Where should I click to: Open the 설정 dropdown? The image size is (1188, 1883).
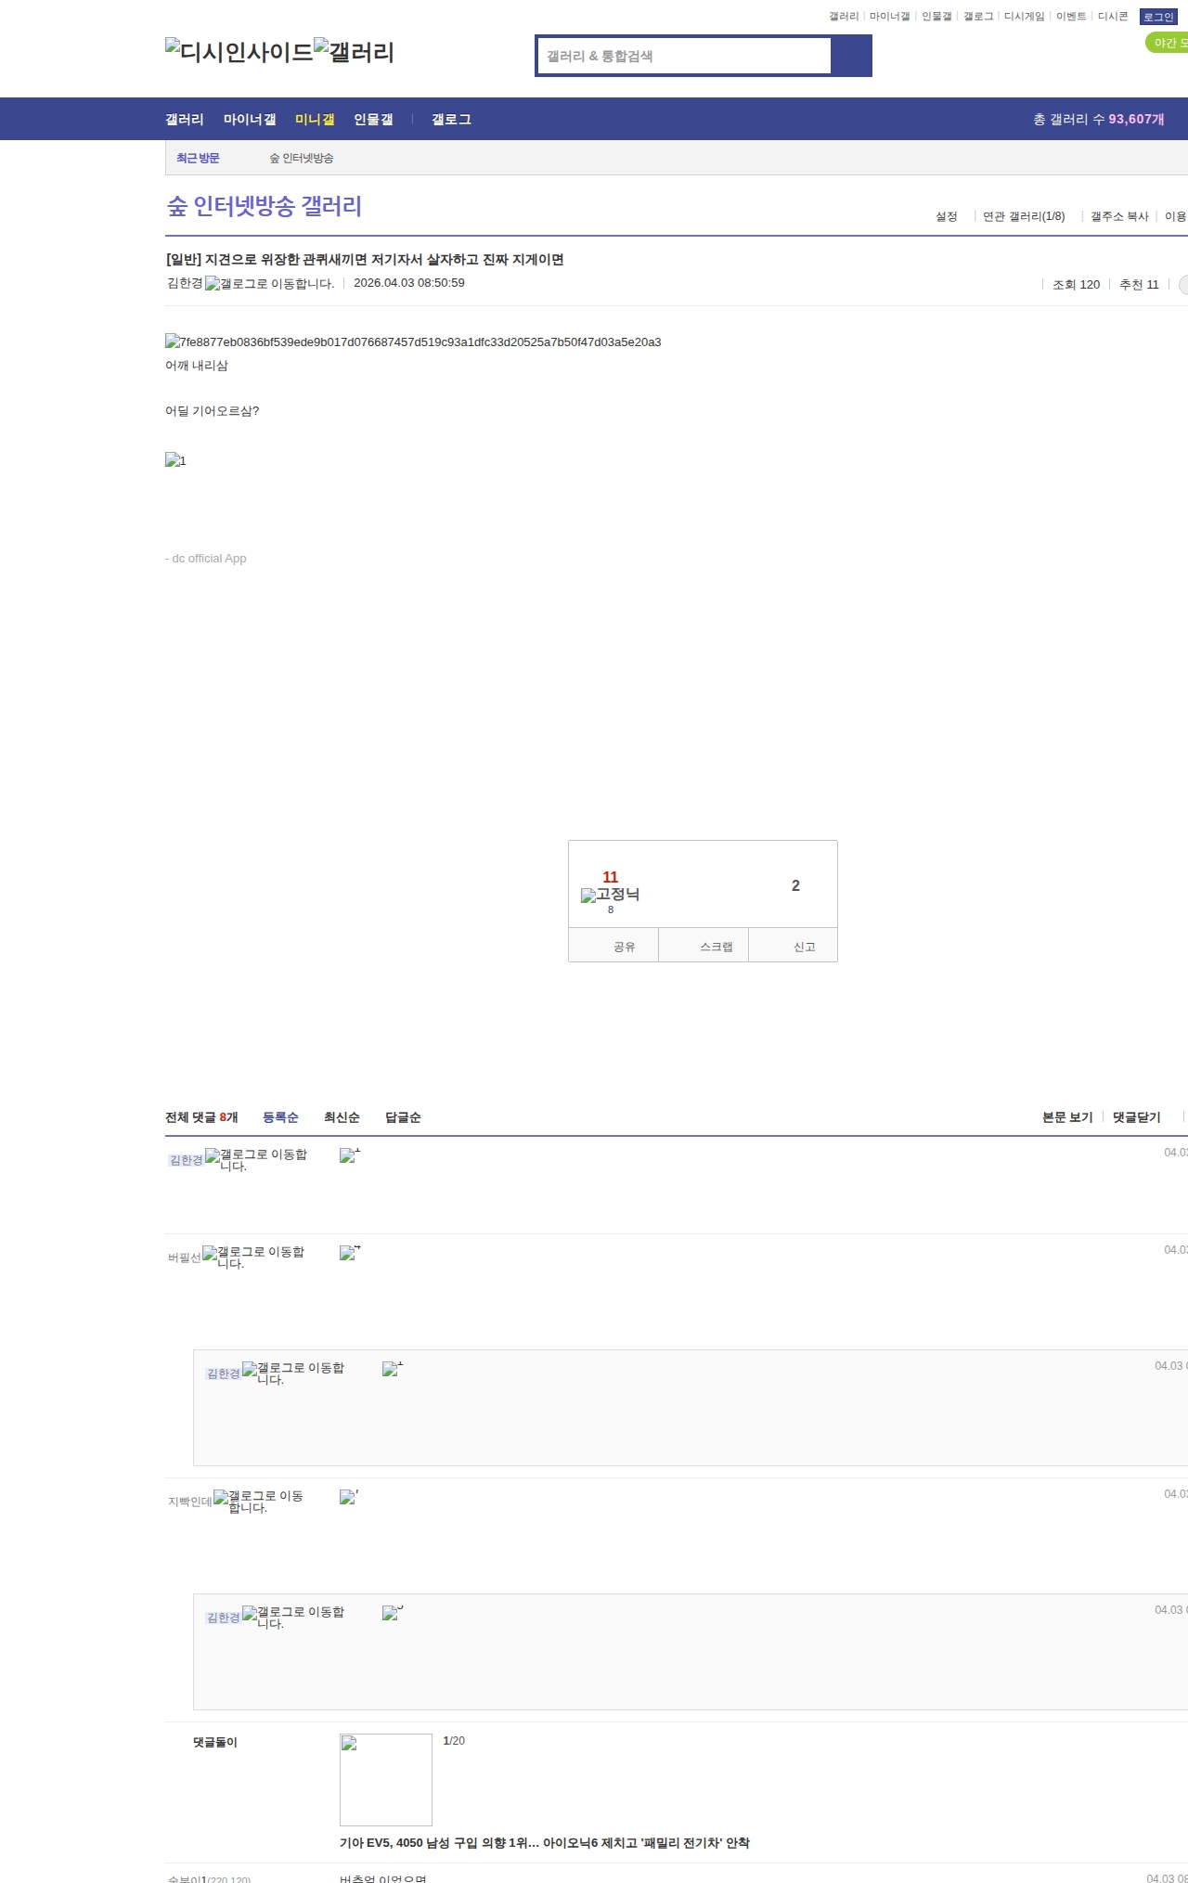pyautogui.click(x=946, y=216)
